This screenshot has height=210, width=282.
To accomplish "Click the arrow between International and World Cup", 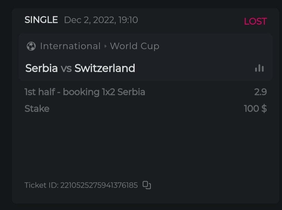I will pyautogui.click(x=105, y=46).
